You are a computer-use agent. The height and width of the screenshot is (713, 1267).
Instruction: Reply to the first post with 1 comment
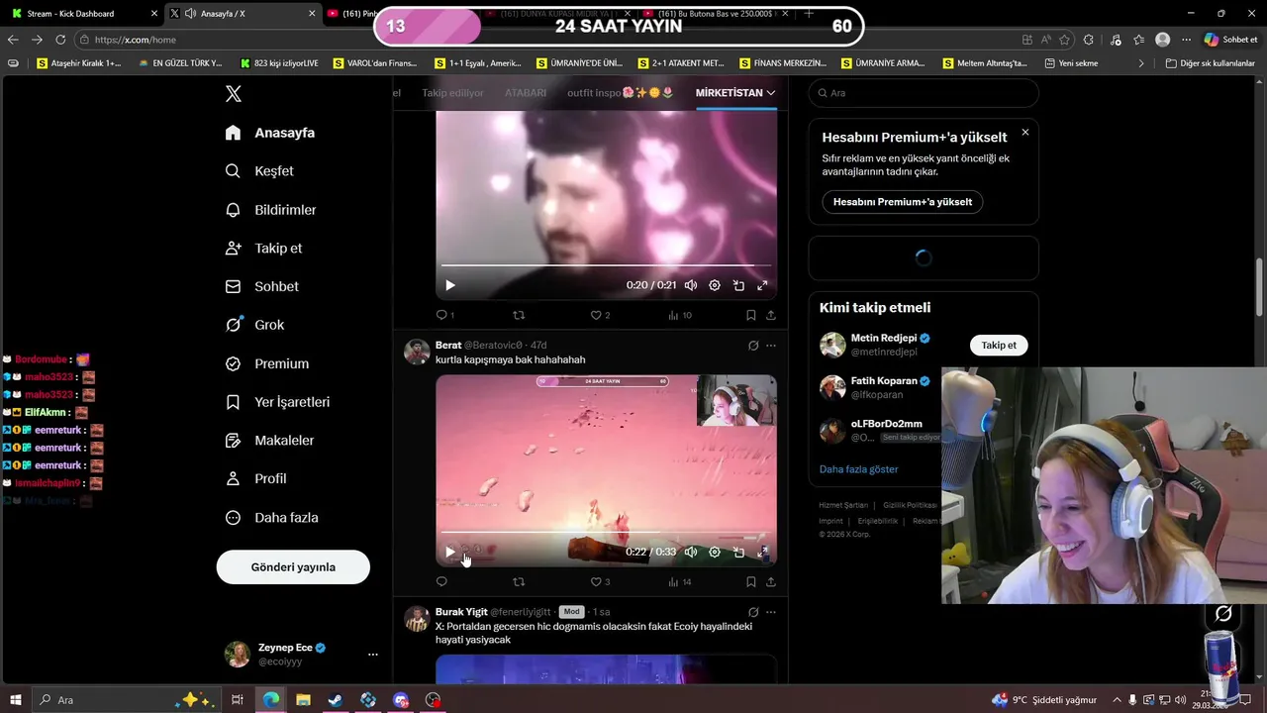tap(445, 315)
